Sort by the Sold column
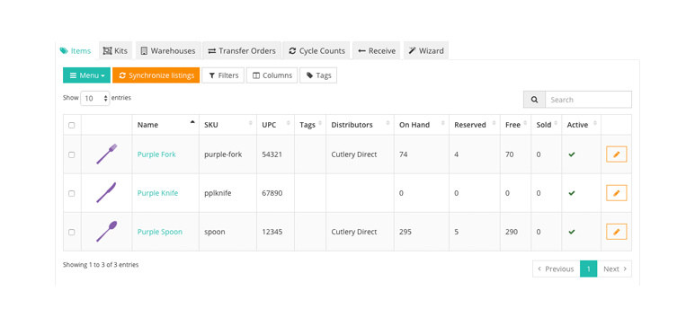This screenshot has width=695, height=335. tap(546, 125)
